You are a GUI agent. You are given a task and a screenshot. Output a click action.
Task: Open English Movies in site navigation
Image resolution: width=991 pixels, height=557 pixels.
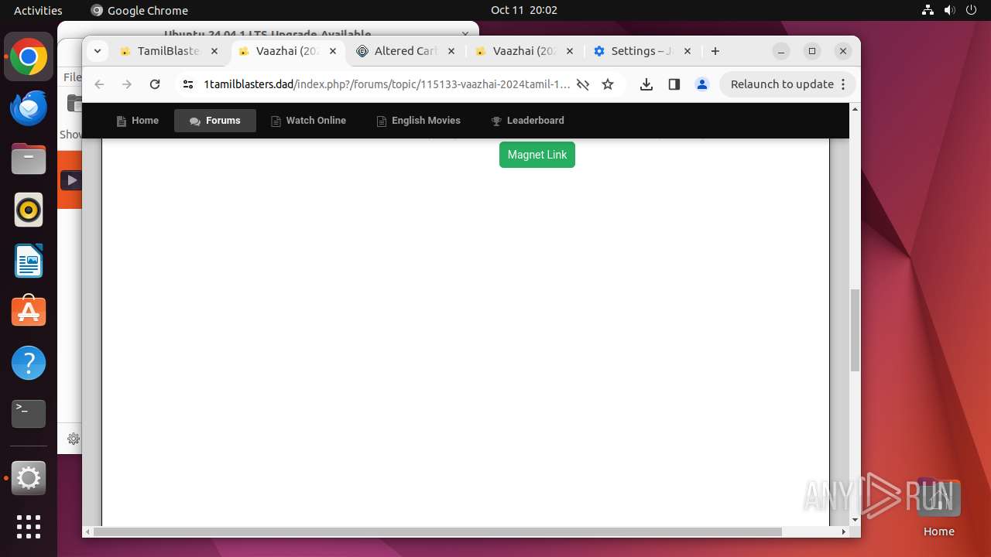click(419, 121)
